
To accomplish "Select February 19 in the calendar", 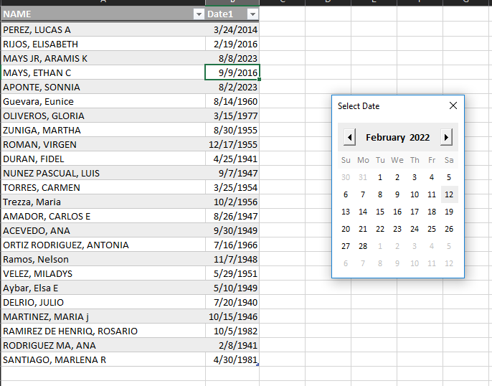I will point(449,212).
